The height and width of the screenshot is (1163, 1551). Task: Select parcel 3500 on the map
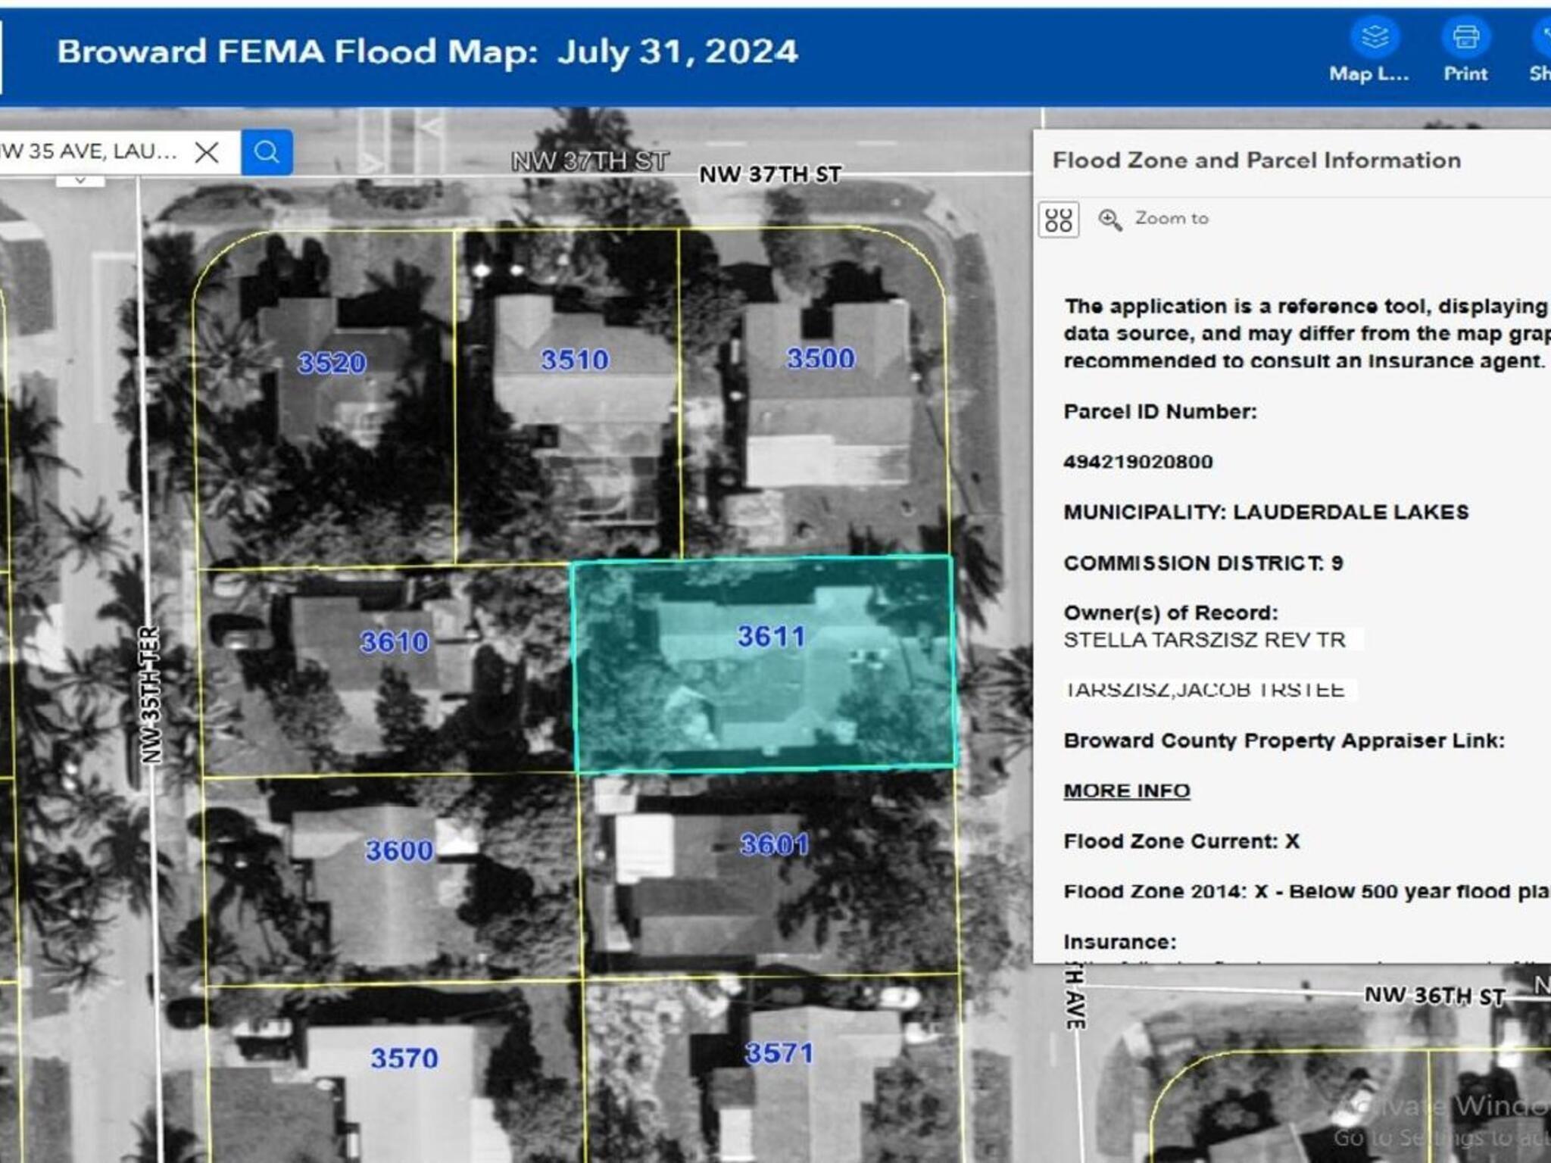(820, 359)
